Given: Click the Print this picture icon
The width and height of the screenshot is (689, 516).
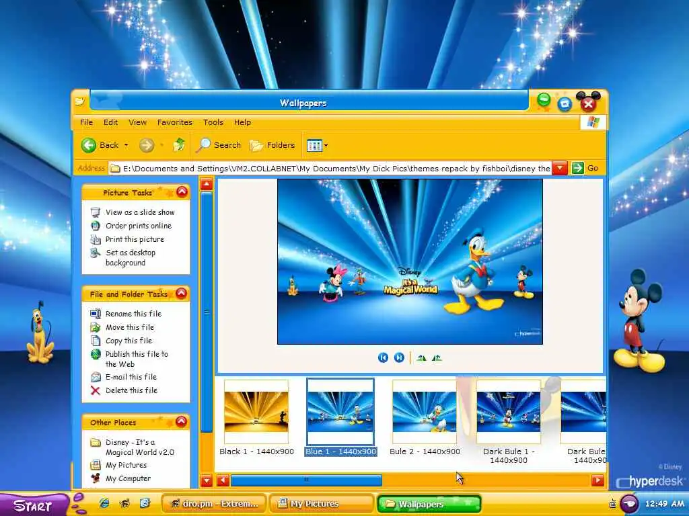Looking at the screenshot, I should [96, 239].
